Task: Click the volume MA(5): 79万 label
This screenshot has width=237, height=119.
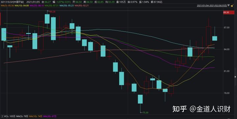Action: click(x=22, y=116)
